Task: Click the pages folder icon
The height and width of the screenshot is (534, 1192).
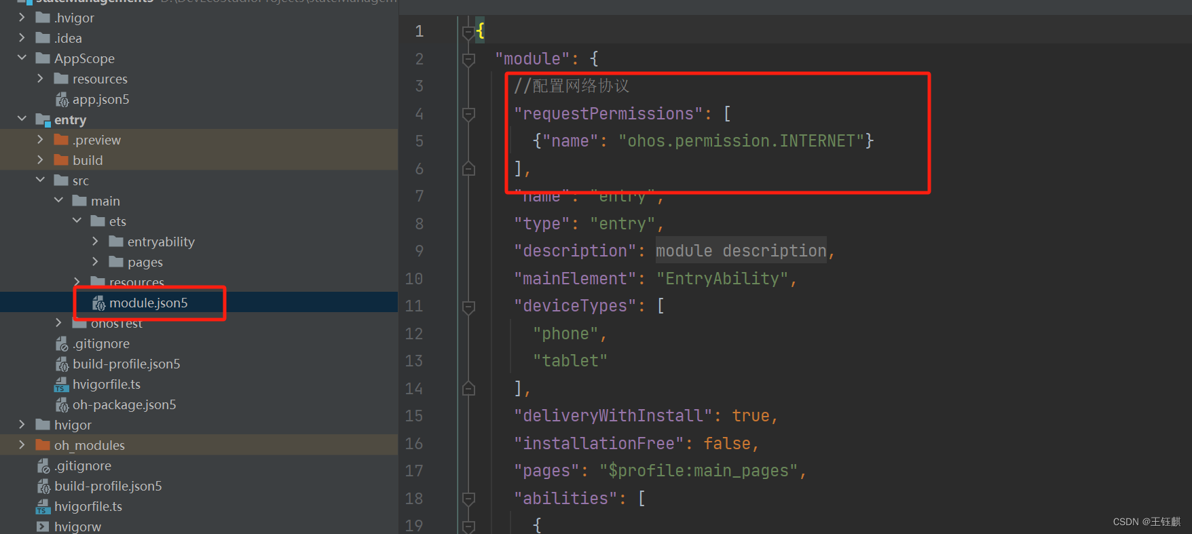Action: coord(116,262)
